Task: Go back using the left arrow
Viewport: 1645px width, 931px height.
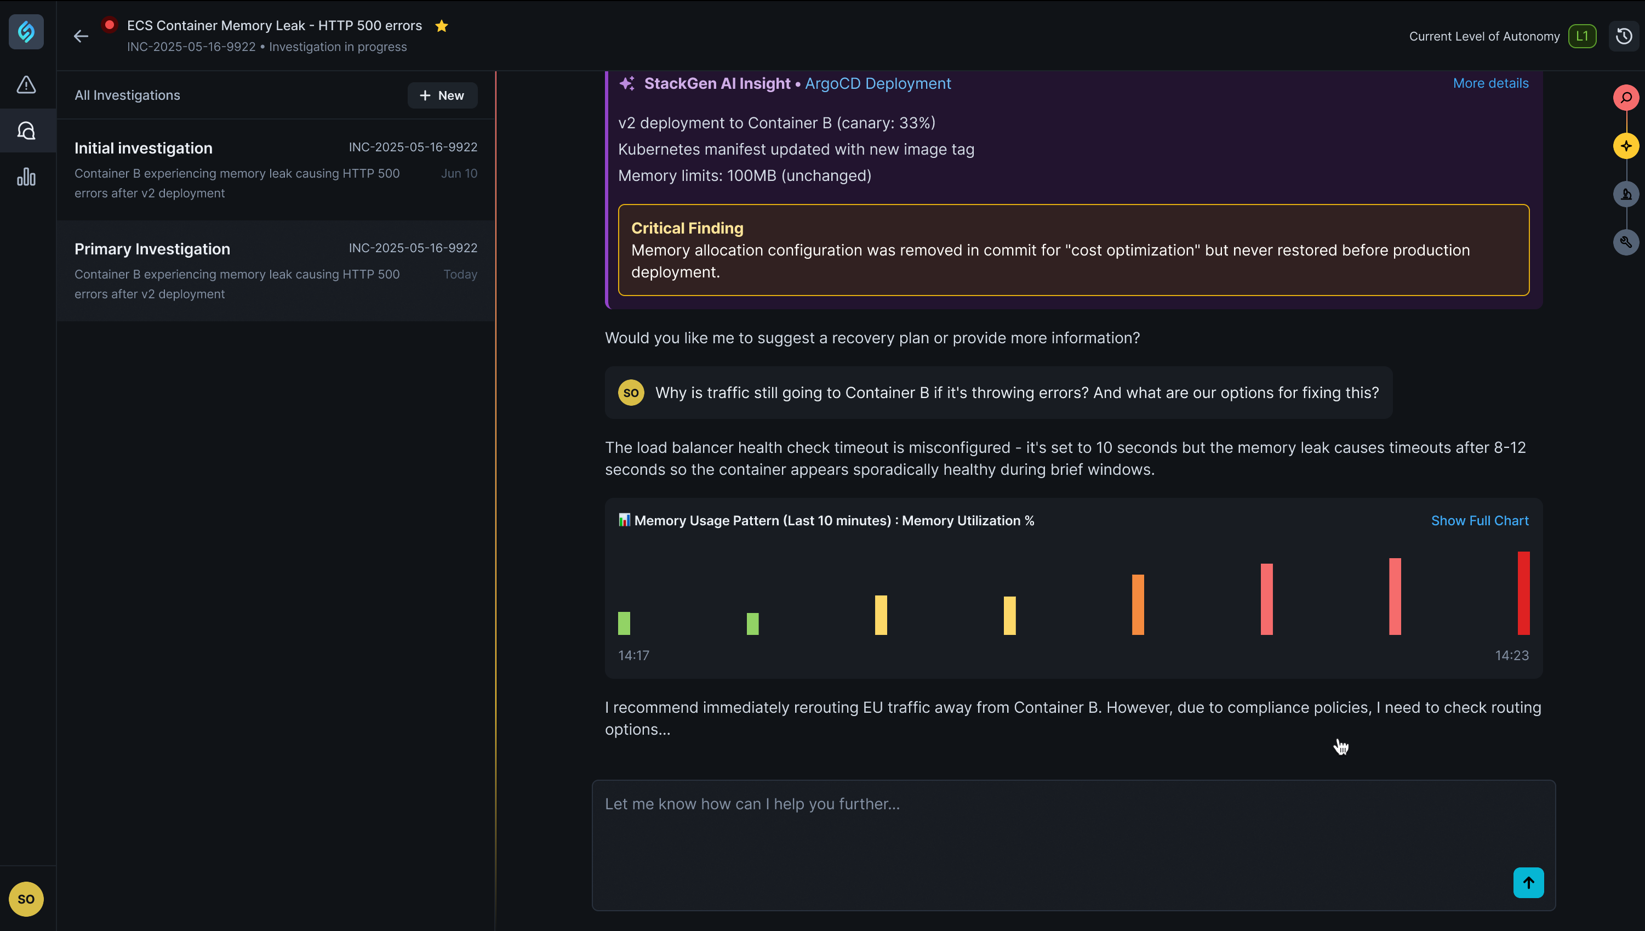Action: pyautogui.click(x=81, y=36)
